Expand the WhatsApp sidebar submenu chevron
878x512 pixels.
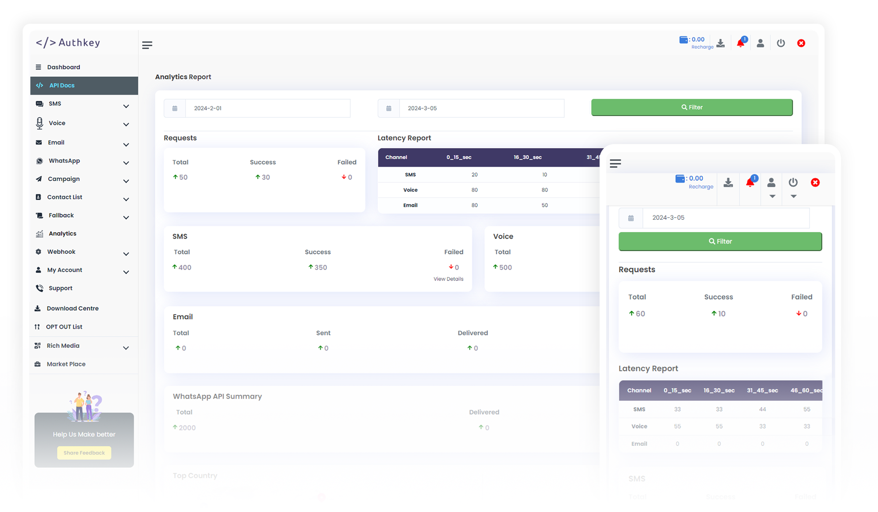(126, 163)
